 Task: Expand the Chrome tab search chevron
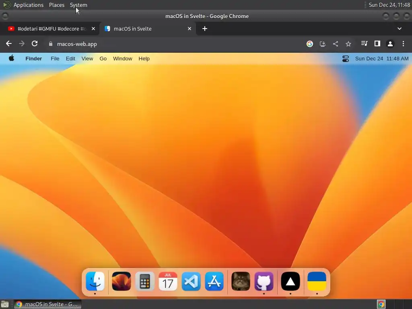tap(400, 29)
